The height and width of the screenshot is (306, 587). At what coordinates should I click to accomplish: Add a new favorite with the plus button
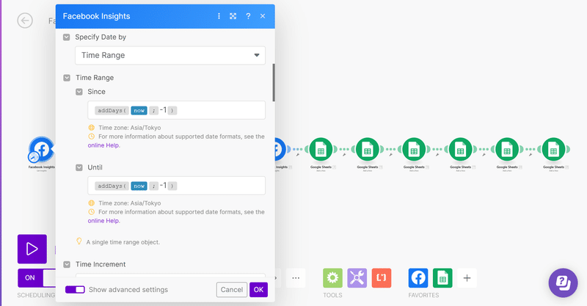pyautogui.click(x=467, y=278)
